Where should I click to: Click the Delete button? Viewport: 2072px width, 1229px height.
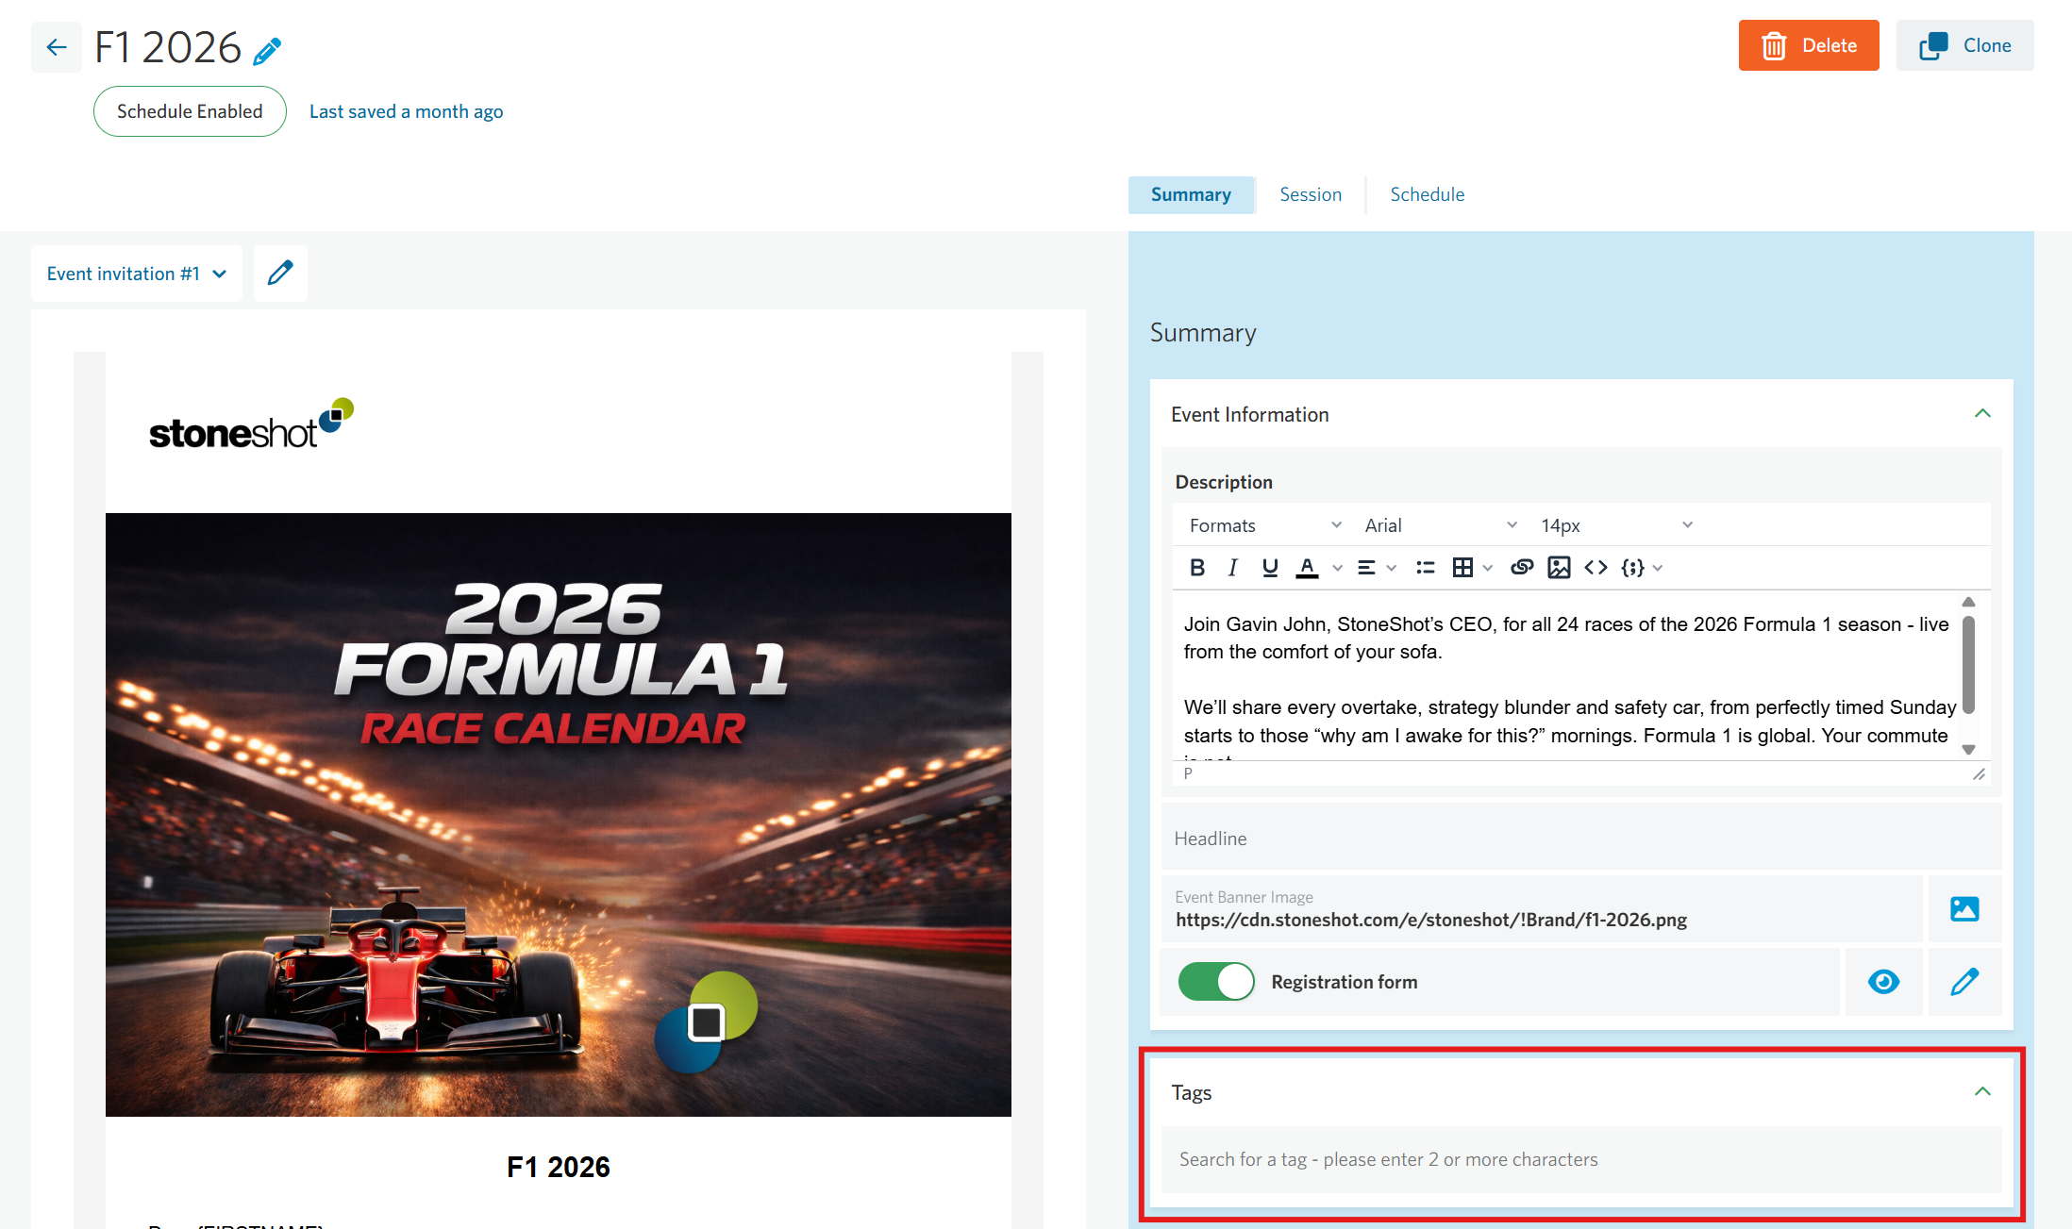tap(1809, 45)
